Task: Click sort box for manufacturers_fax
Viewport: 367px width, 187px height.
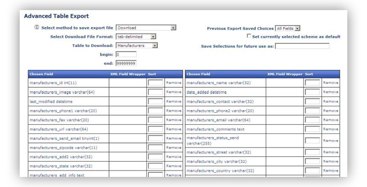Action: pos(155,120)
